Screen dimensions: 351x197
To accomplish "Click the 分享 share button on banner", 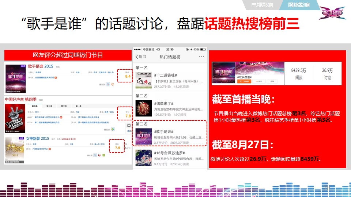I will [272, 81].
